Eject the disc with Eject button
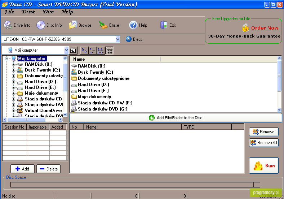This screenshot has height=199, width=284. tap(134, 39)
